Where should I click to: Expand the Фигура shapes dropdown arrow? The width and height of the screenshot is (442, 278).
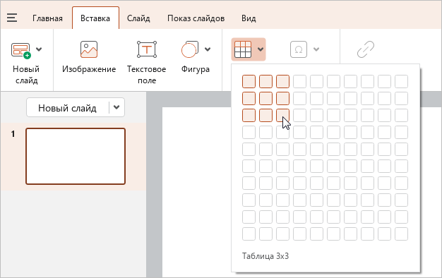(x=208, y=49)
